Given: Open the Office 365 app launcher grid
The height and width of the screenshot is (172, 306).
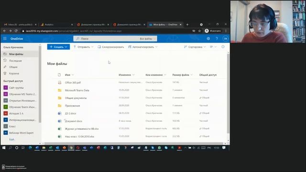Looking at the screenshot, I should [5, 39].
